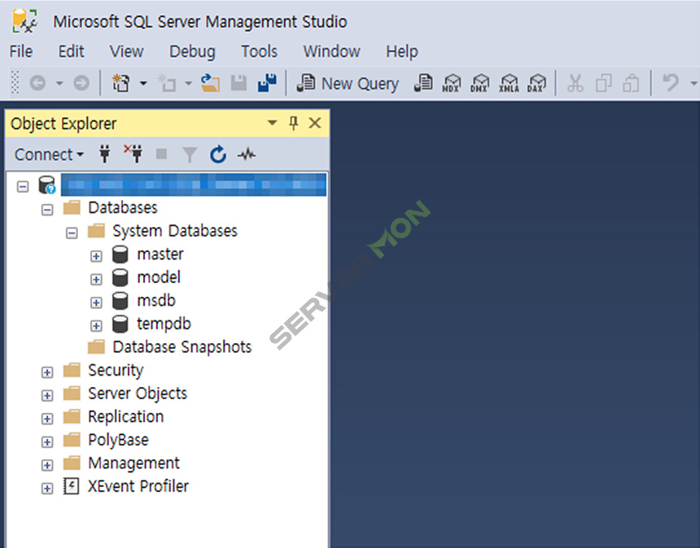Click the Stop square icon
Image resolution: width=700 pixels, height=548 pixels.
162,154
